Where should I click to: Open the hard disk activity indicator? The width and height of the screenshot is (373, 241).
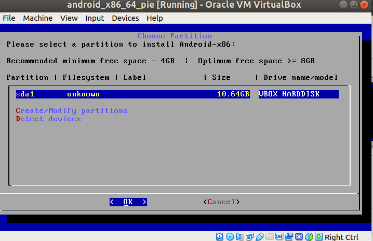click(219, 236)
